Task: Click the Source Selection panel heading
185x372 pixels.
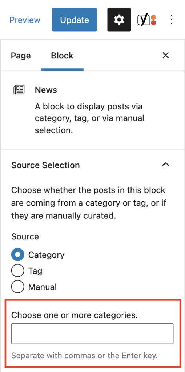Action: pyautogui.click(x=45, y=165)
